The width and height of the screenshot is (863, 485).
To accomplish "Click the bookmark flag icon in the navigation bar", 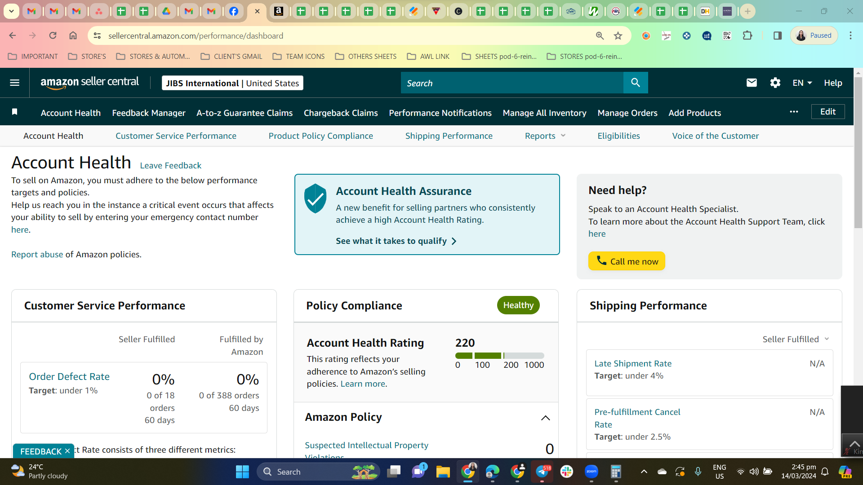I will pos(14,112).
